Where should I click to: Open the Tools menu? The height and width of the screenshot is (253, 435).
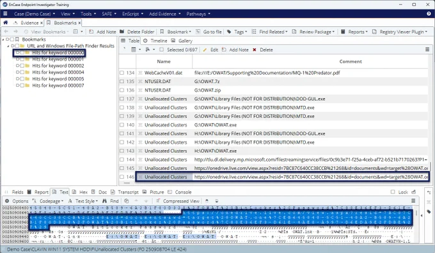pos(88,13)
